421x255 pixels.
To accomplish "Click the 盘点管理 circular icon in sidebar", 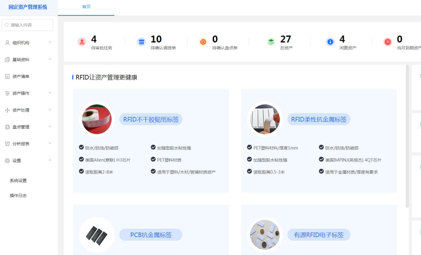I will point(7,127).
